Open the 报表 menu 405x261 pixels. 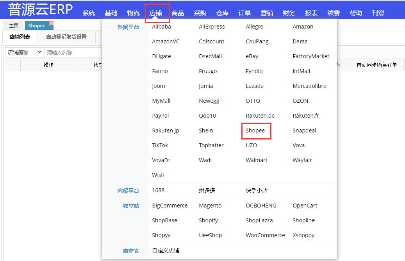pyautogui.click(x=311, y=13)
